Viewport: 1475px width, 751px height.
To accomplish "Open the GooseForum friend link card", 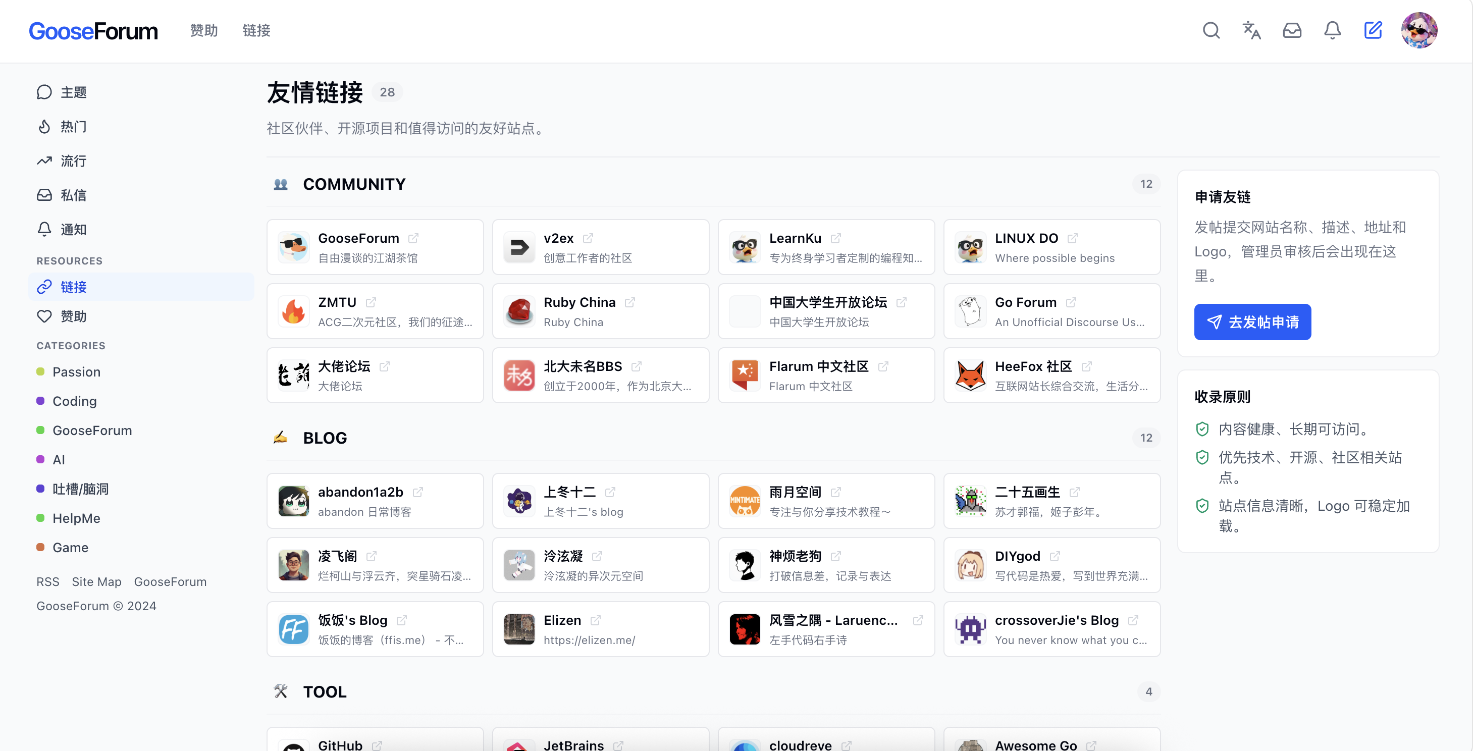I will pos(375,247).
